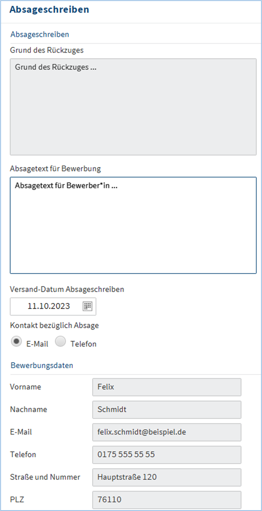Click the Straße und Nummer label
262x511 pixels.
[x=45, y=477]
